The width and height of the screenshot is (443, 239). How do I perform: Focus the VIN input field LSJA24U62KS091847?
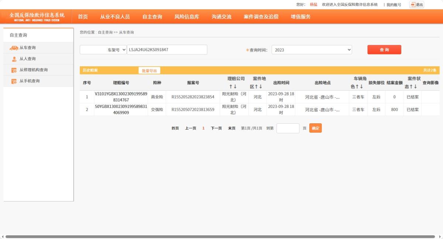[167, 50]
